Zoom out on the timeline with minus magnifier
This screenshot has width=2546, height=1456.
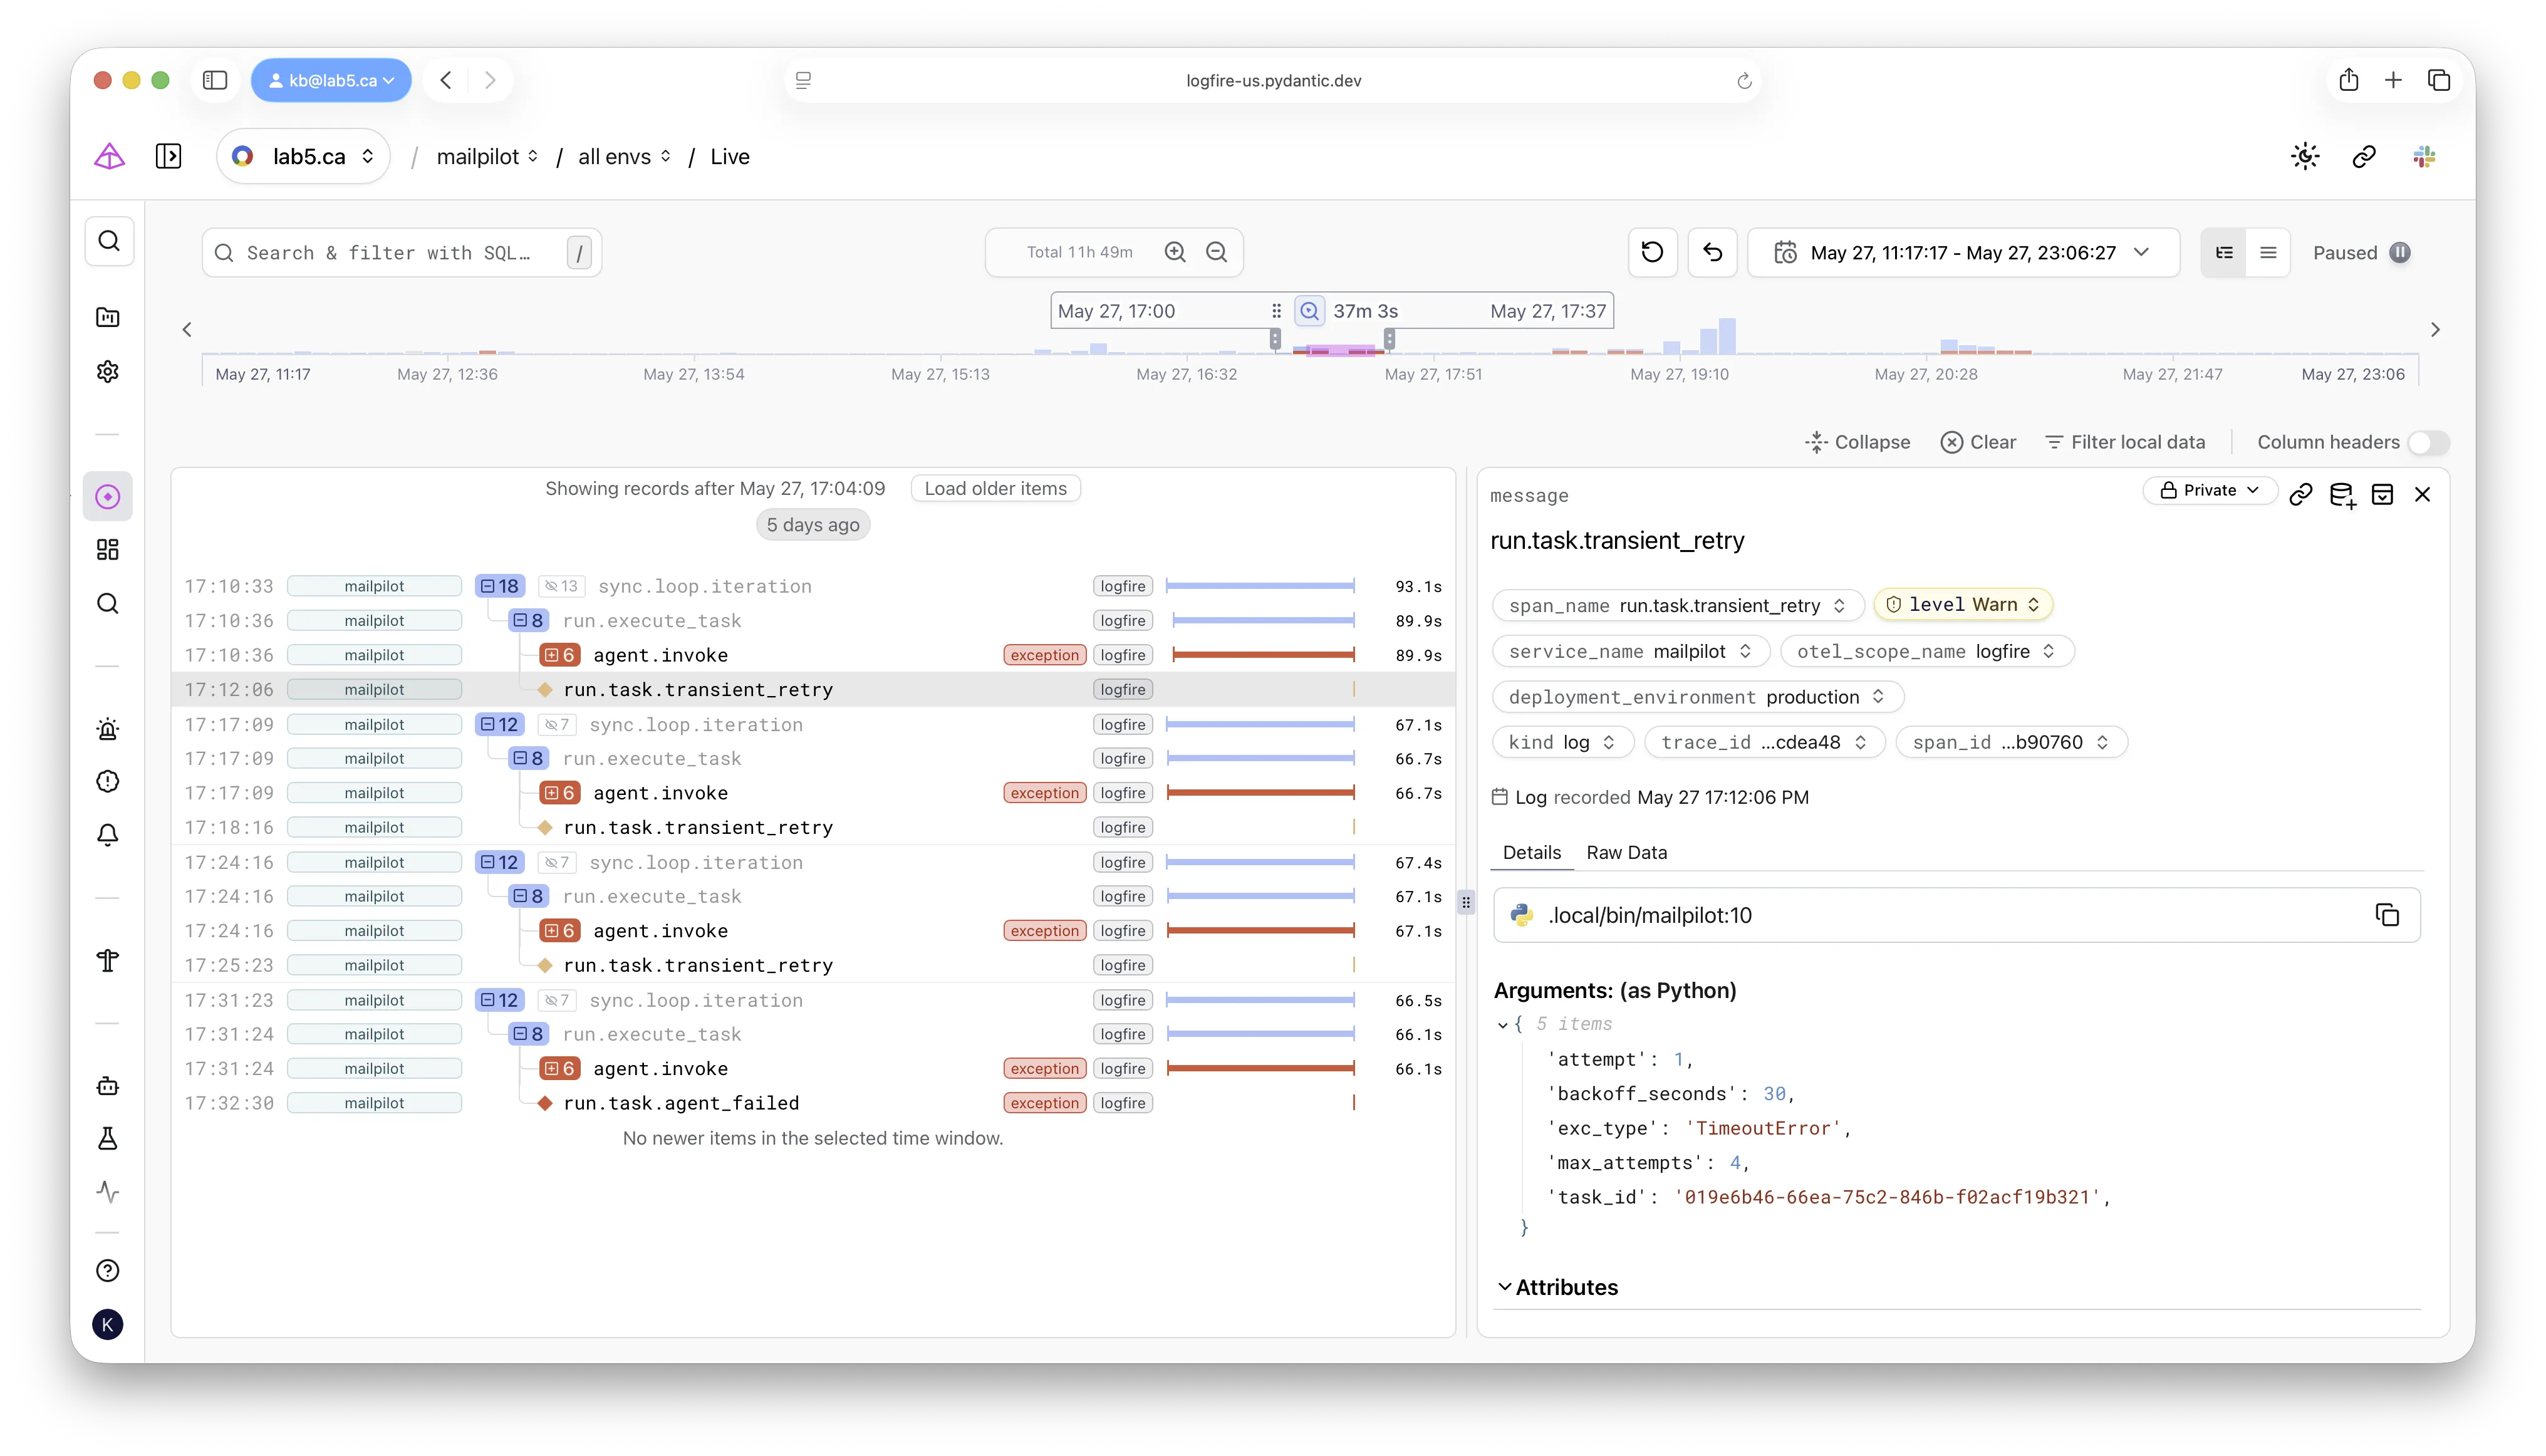[1216, 252]
